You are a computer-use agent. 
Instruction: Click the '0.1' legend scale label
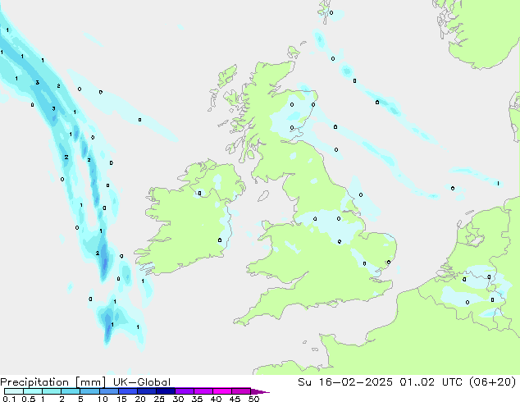point(9,399)
